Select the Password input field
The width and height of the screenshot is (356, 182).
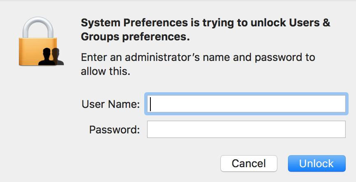tap(246, 129)
